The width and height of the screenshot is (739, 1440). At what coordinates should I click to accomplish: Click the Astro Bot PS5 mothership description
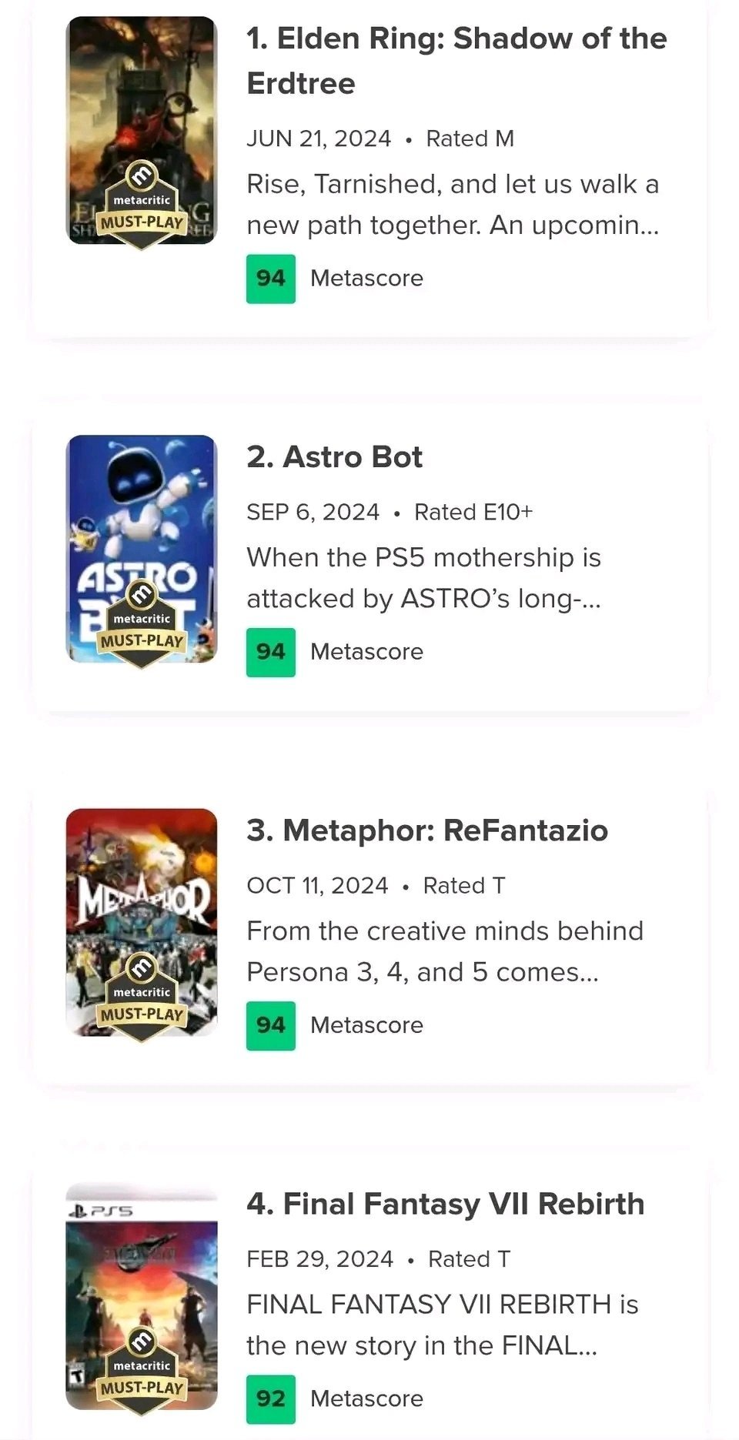423,578
